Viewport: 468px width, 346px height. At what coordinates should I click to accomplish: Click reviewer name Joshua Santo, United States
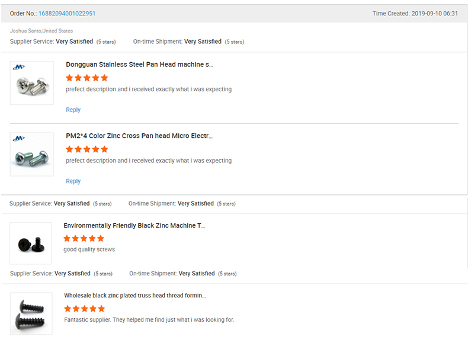coord(41,31)
